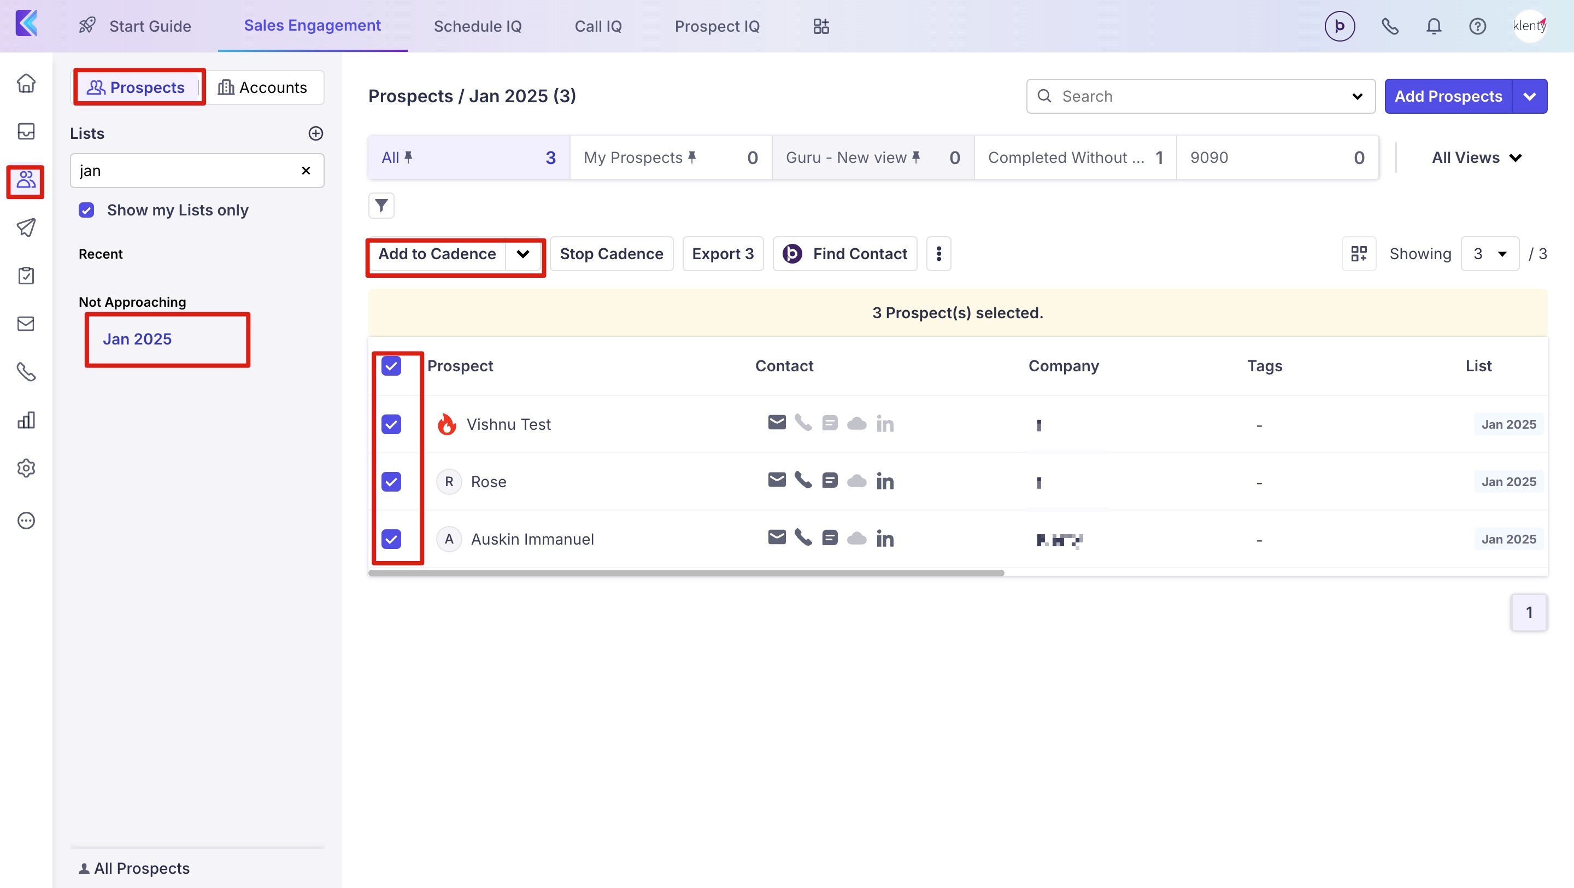
Task: Click the Export 3 button
Action: [722, 254]
